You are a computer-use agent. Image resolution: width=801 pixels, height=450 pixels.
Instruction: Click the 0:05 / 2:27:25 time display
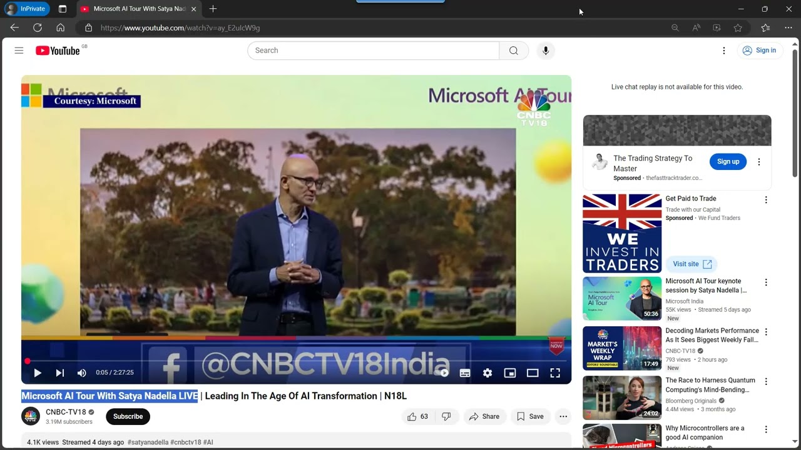point(115,372)
